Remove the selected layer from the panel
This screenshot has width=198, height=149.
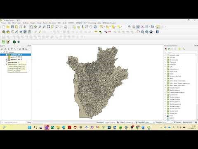[x=26, y=49]
